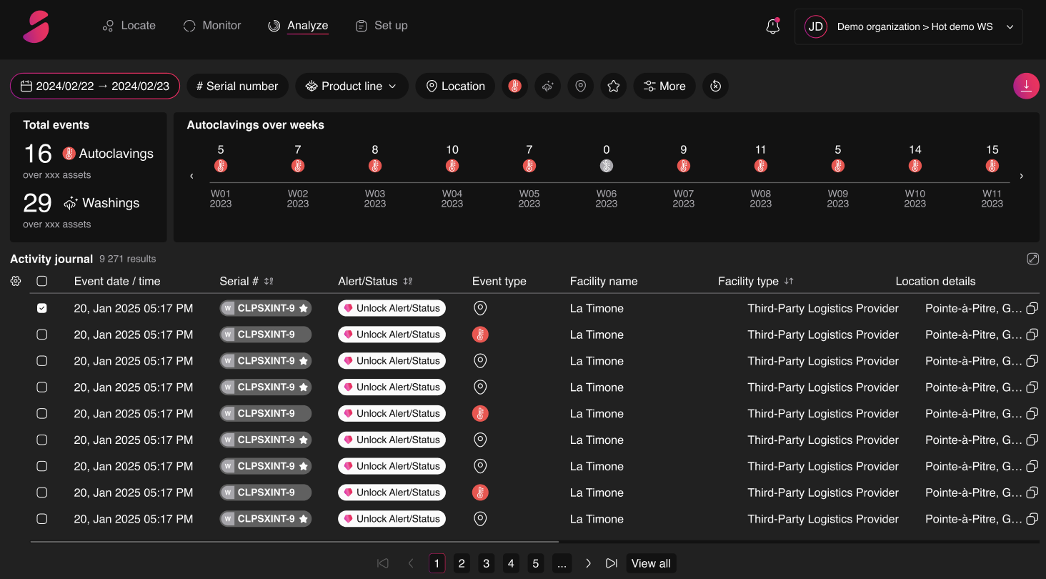Click the reset filters clock icon
1046x579 pixels.
point(715,86)
